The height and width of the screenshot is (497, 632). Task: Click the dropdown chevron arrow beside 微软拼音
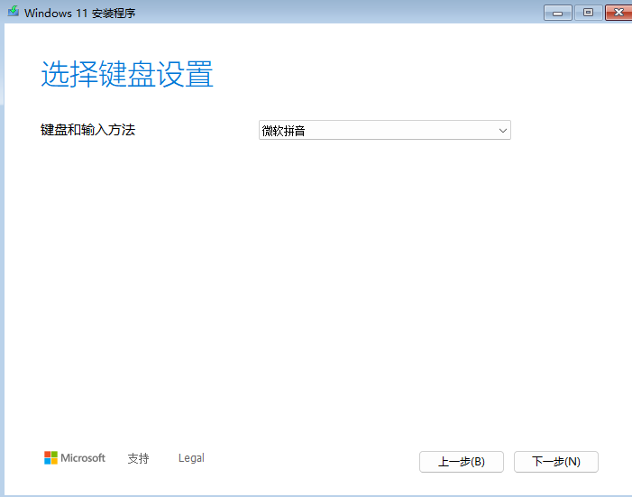click(x=502, y=130)
